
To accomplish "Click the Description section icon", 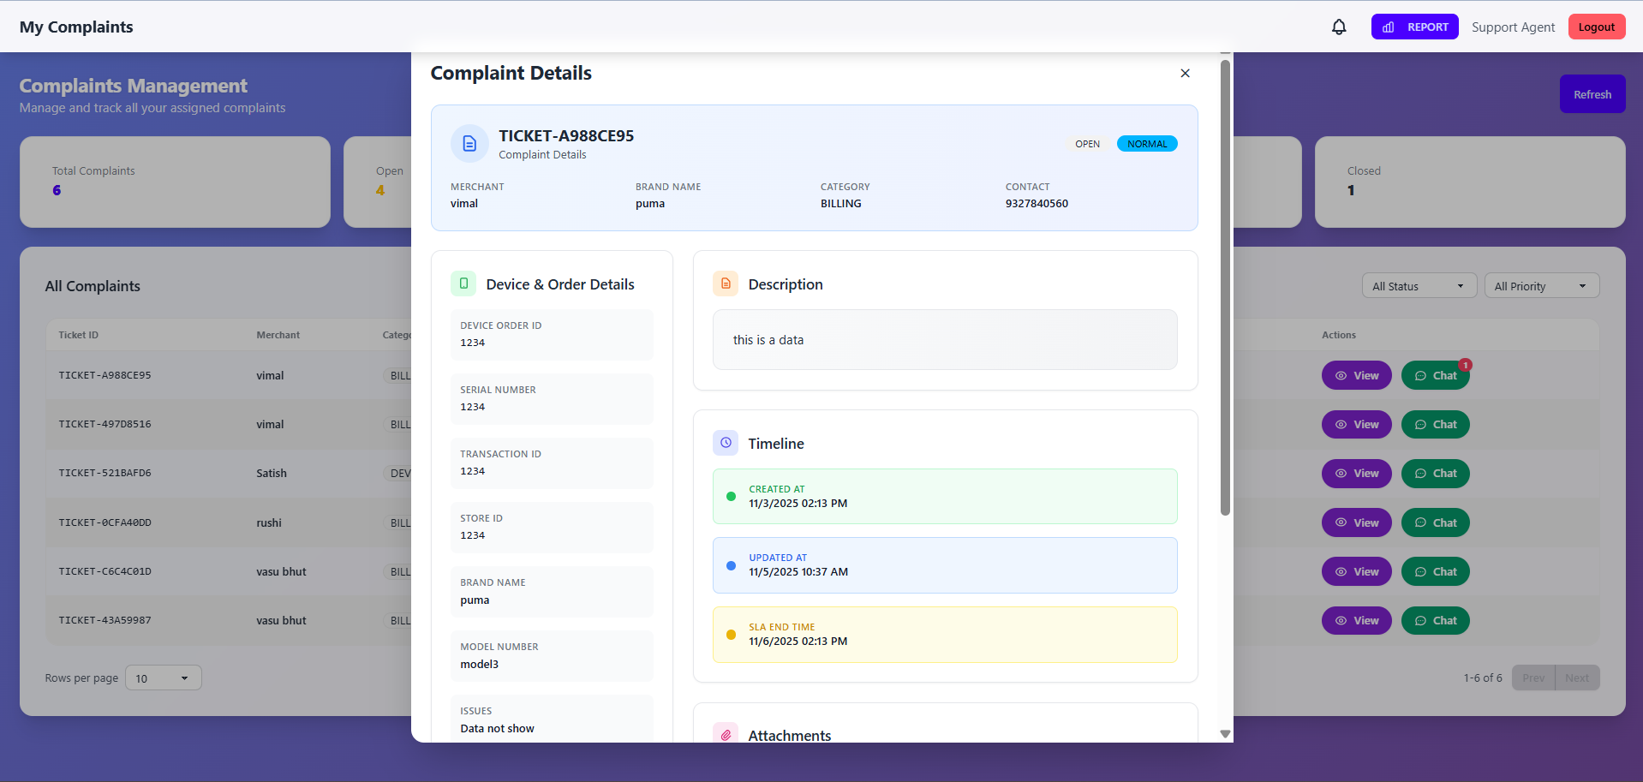I will coord(726,284).
